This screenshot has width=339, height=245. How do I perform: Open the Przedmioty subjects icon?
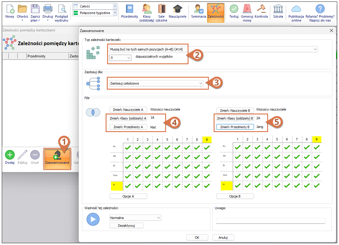130,11
